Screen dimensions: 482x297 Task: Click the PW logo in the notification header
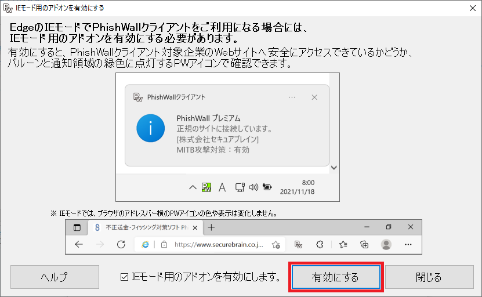click(x=138, y=97)
